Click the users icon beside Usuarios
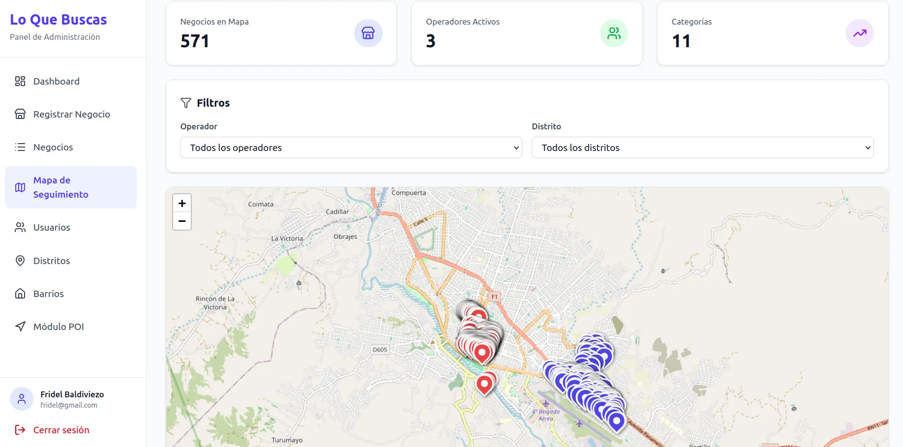The height and width of the screenshot is (447, 903). pyautogui.click(x=20, y=227)
